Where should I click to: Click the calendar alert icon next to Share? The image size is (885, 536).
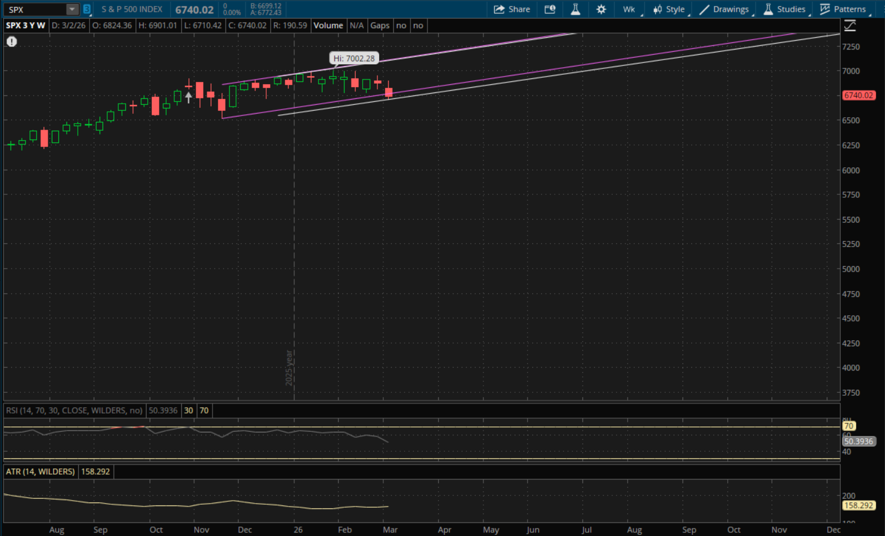(x=550, y=9)
